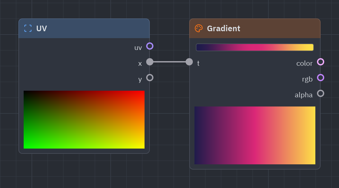Viewport: 339px width, 188px height.
Task: Click the t input socket on Gradient node
Action: (x=189, y=62)
